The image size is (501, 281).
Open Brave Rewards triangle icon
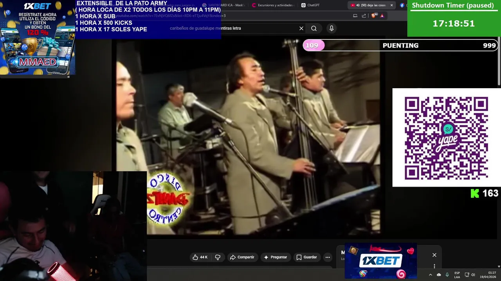pyautogui.click(x=382, y=16)
